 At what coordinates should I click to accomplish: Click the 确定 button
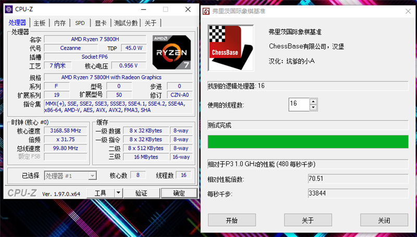[179, 193]
